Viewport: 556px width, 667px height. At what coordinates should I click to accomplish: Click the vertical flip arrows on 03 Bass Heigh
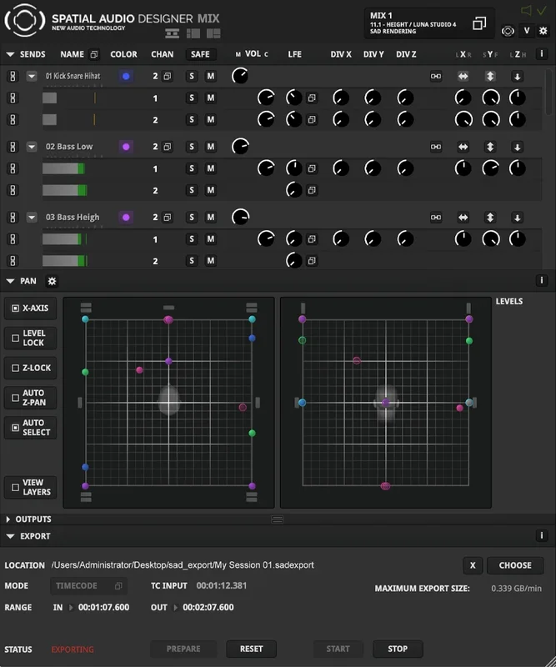[x=490, y=218]
